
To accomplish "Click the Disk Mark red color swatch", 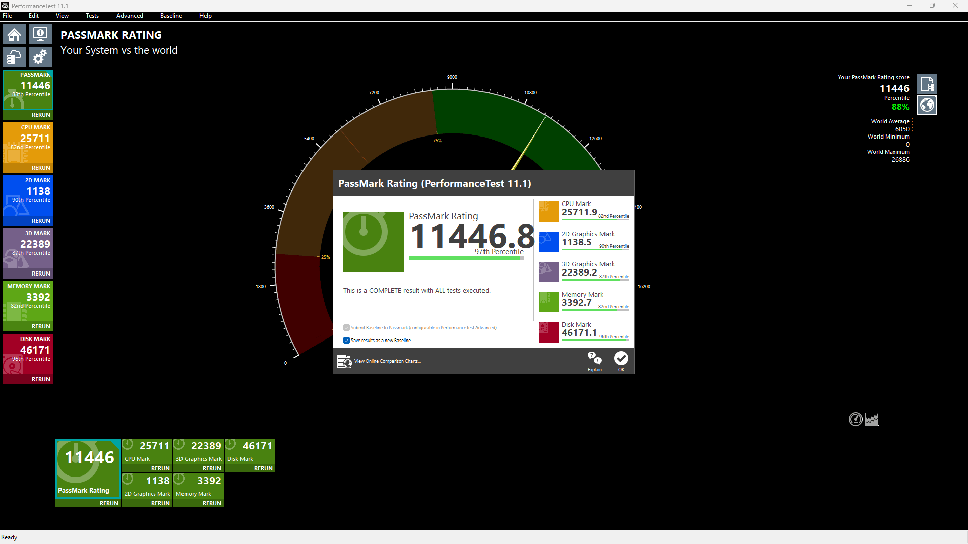I will [x=549, y=332].
